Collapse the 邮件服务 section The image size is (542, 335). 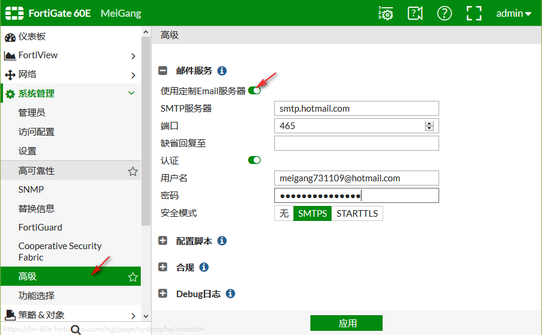pos(162,71)
